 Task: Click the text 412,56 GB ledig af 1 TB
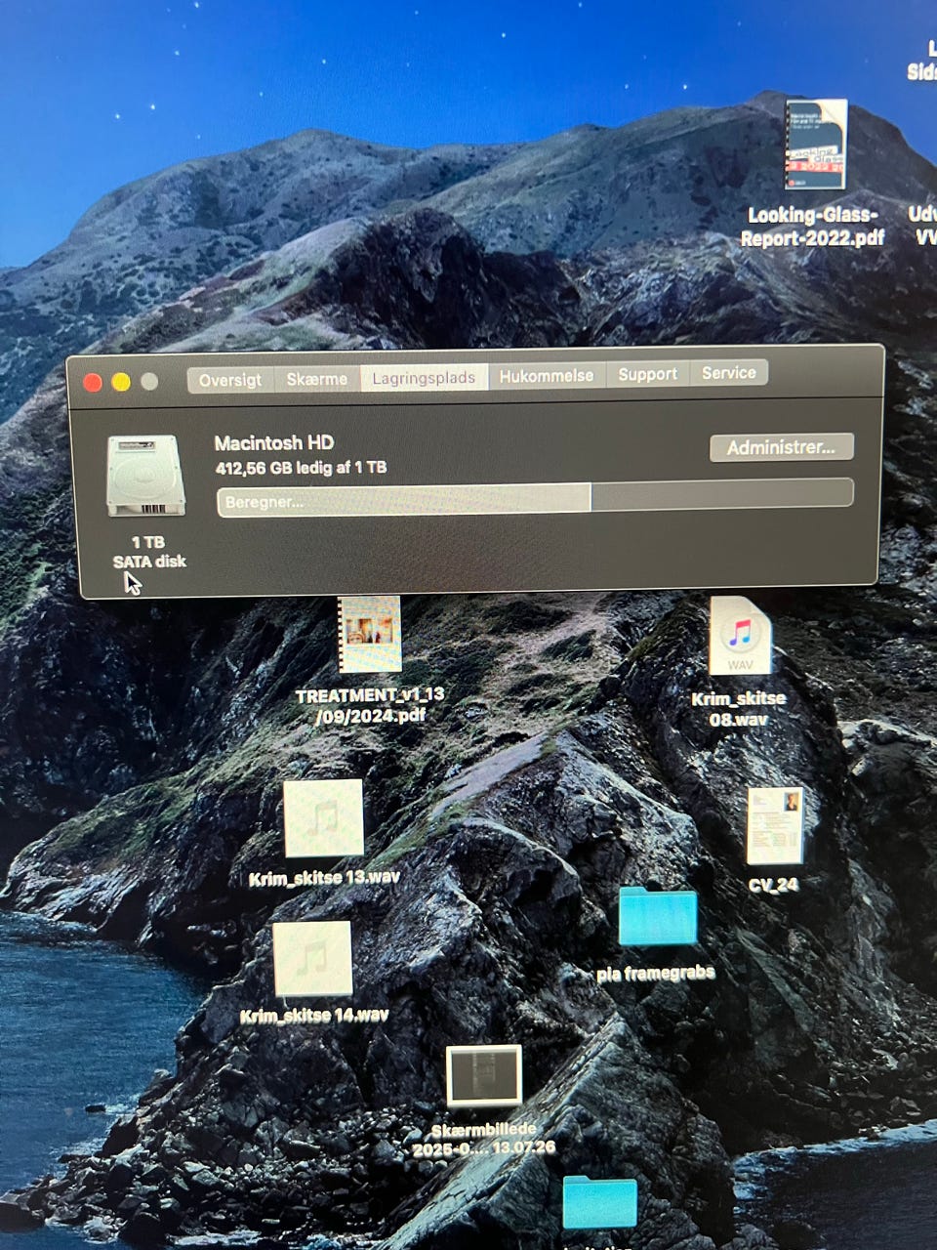tap(301, 469)
